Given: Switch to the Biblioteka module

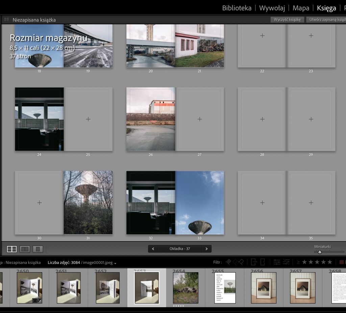Looking at the screenshot, I should (x=237, y=8).
